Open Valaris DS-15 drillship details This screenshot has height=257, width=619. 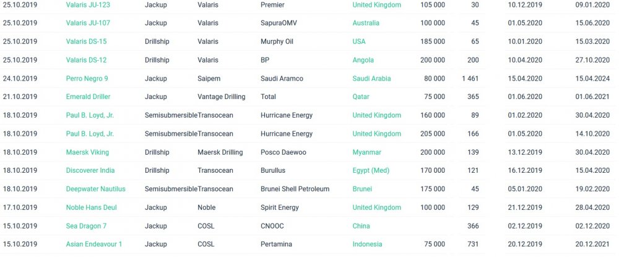[x=86, y=42]
